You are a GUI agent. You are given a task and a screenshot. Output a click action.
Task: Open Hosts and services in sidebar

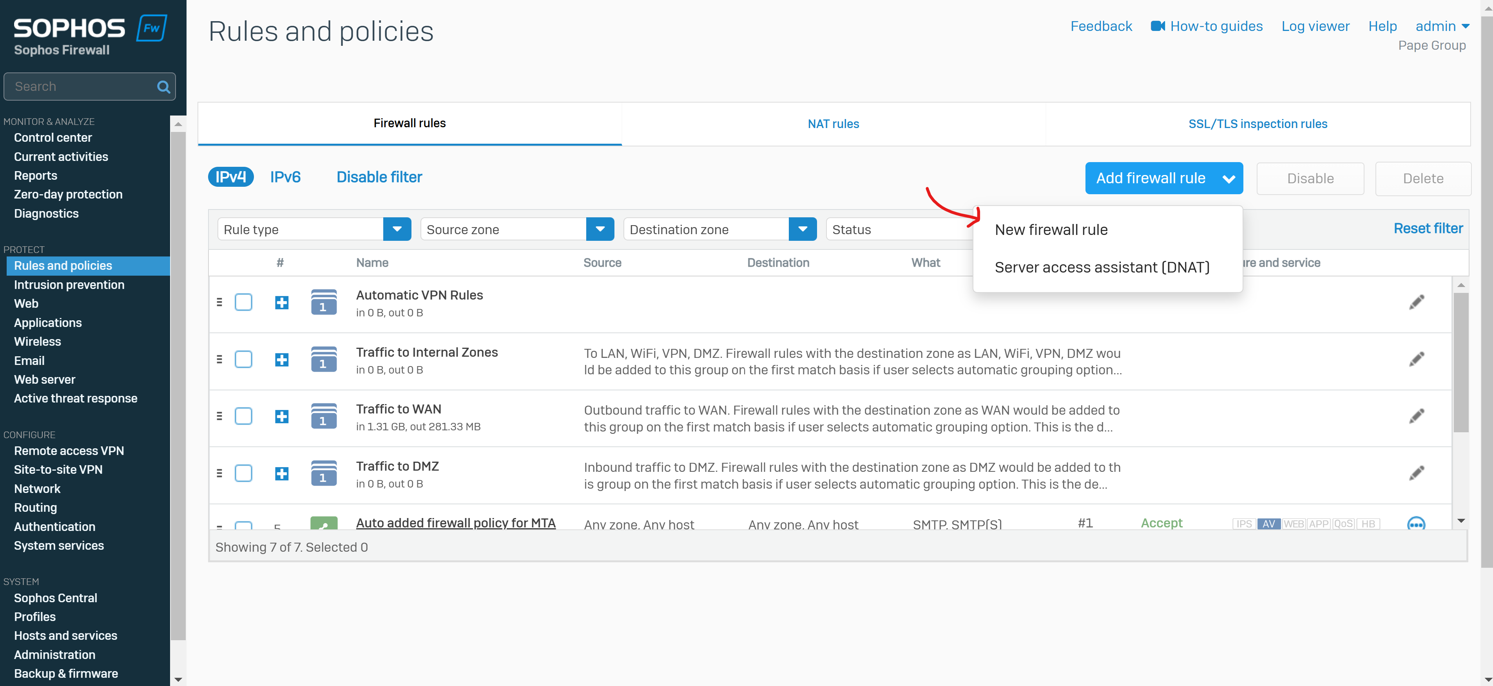pyautogui.click(x=65, y=635)
